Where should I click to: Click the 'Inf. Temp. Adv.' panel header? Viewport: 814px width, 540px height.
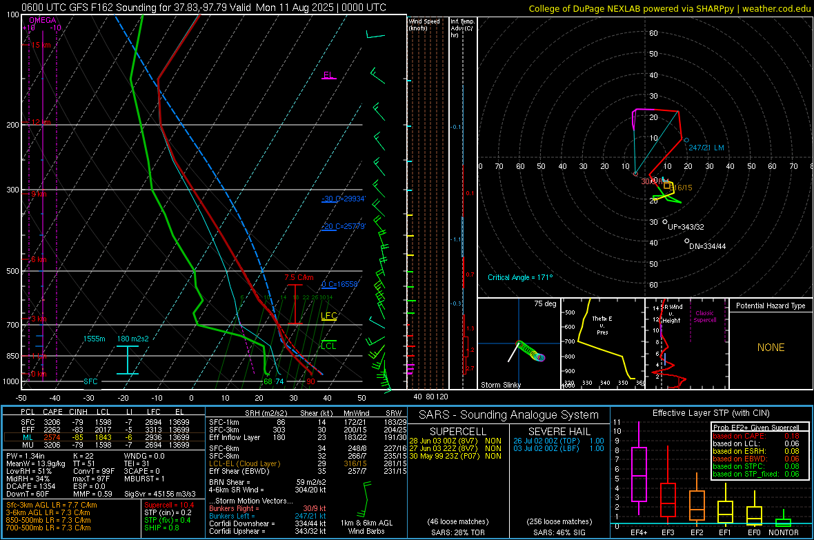462,28
